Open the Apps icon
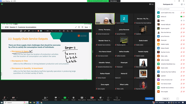This screenshot has width=186, height=104. tap(108, 98)
